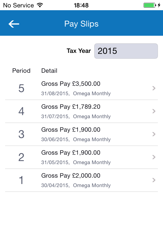Open the period 1 chevron arrow
Viewport: 163px width, 245px height.
[154, 180]
